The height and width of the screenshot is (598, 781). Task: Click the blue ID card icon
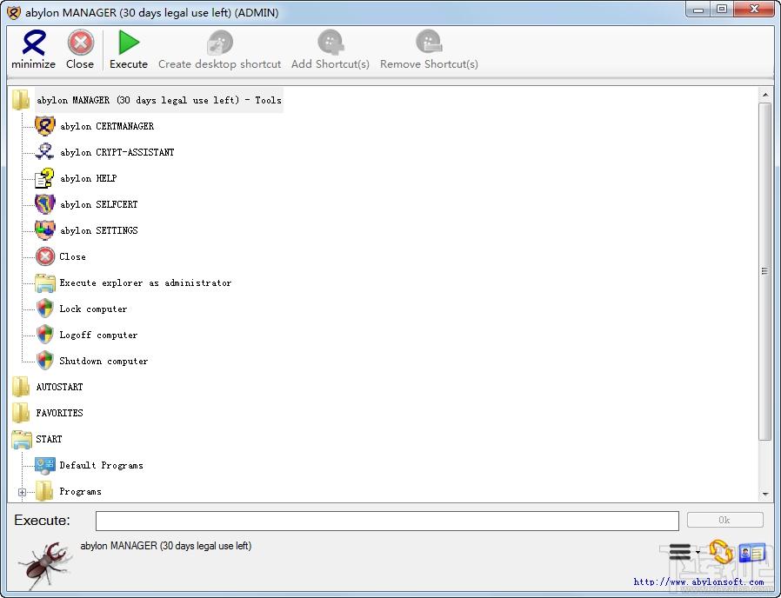[751, 552]
